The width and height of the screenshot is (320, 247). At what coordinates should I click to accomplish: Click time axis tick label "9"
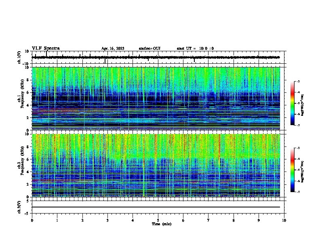click(259, 220)
